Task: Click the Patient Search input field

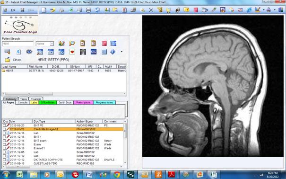Action: pos(17,44)
